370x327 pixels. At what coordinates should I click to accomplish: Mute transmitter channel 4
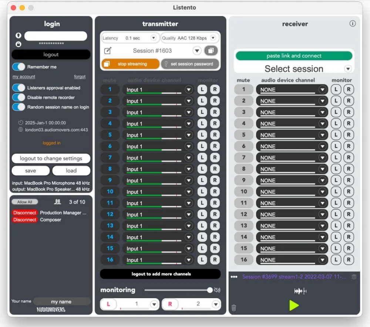[x=110, y=123]
